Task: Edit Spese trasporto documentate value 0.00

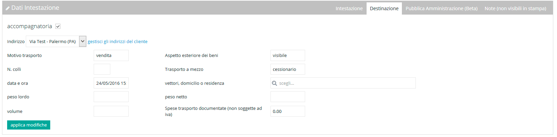Action: [287, 111]
